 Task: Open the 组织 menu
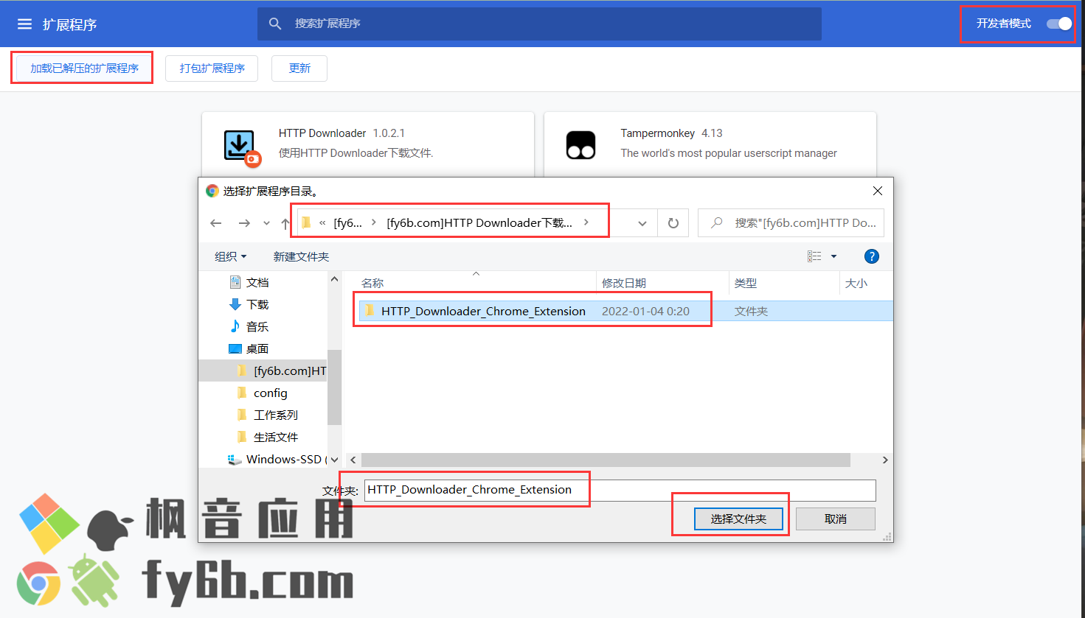(230, 256)
